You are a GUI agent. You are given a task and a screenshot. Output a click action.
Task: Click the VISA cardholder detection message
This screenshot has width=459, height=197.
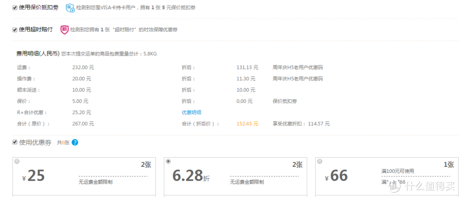136,8
